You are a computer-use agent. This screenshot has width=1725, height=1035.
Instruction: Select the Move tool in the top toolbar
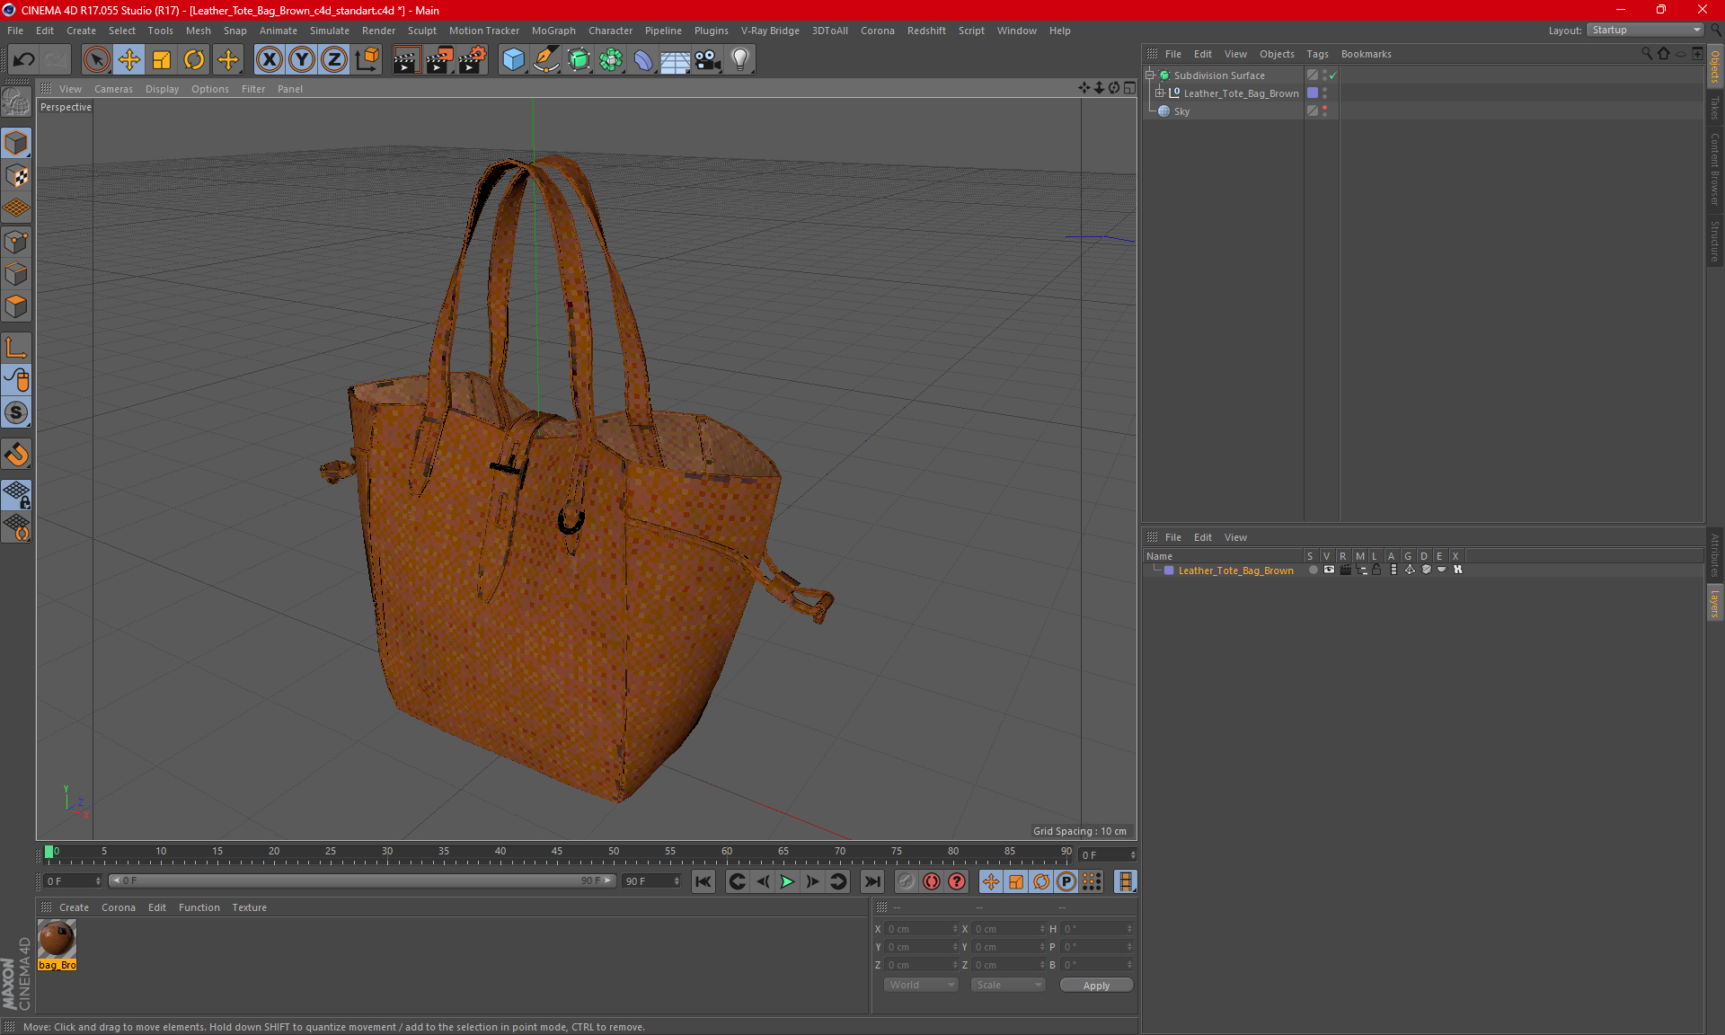pos(129,59)
